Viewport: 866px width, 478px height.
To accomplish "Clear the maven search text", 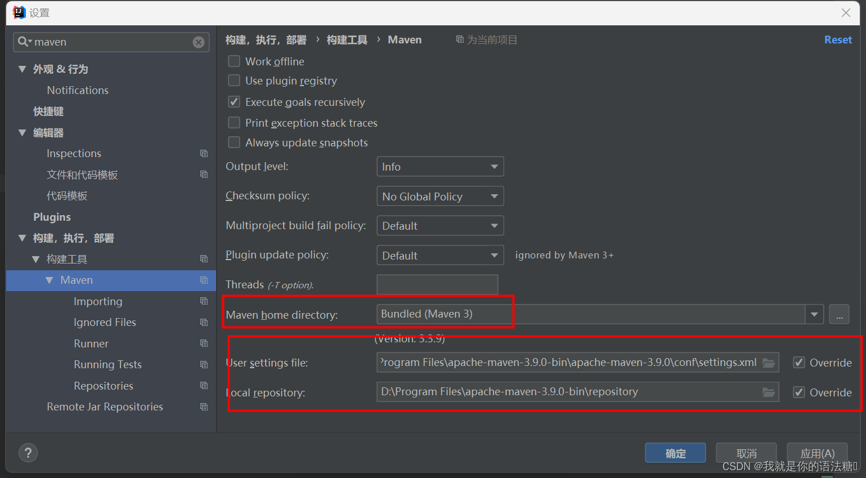I will pos(199,42).
